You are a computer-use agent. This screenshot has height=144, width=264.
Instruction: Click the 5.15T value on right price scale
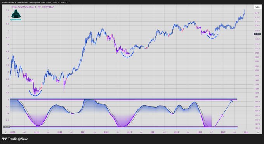(x=257, y=17)
